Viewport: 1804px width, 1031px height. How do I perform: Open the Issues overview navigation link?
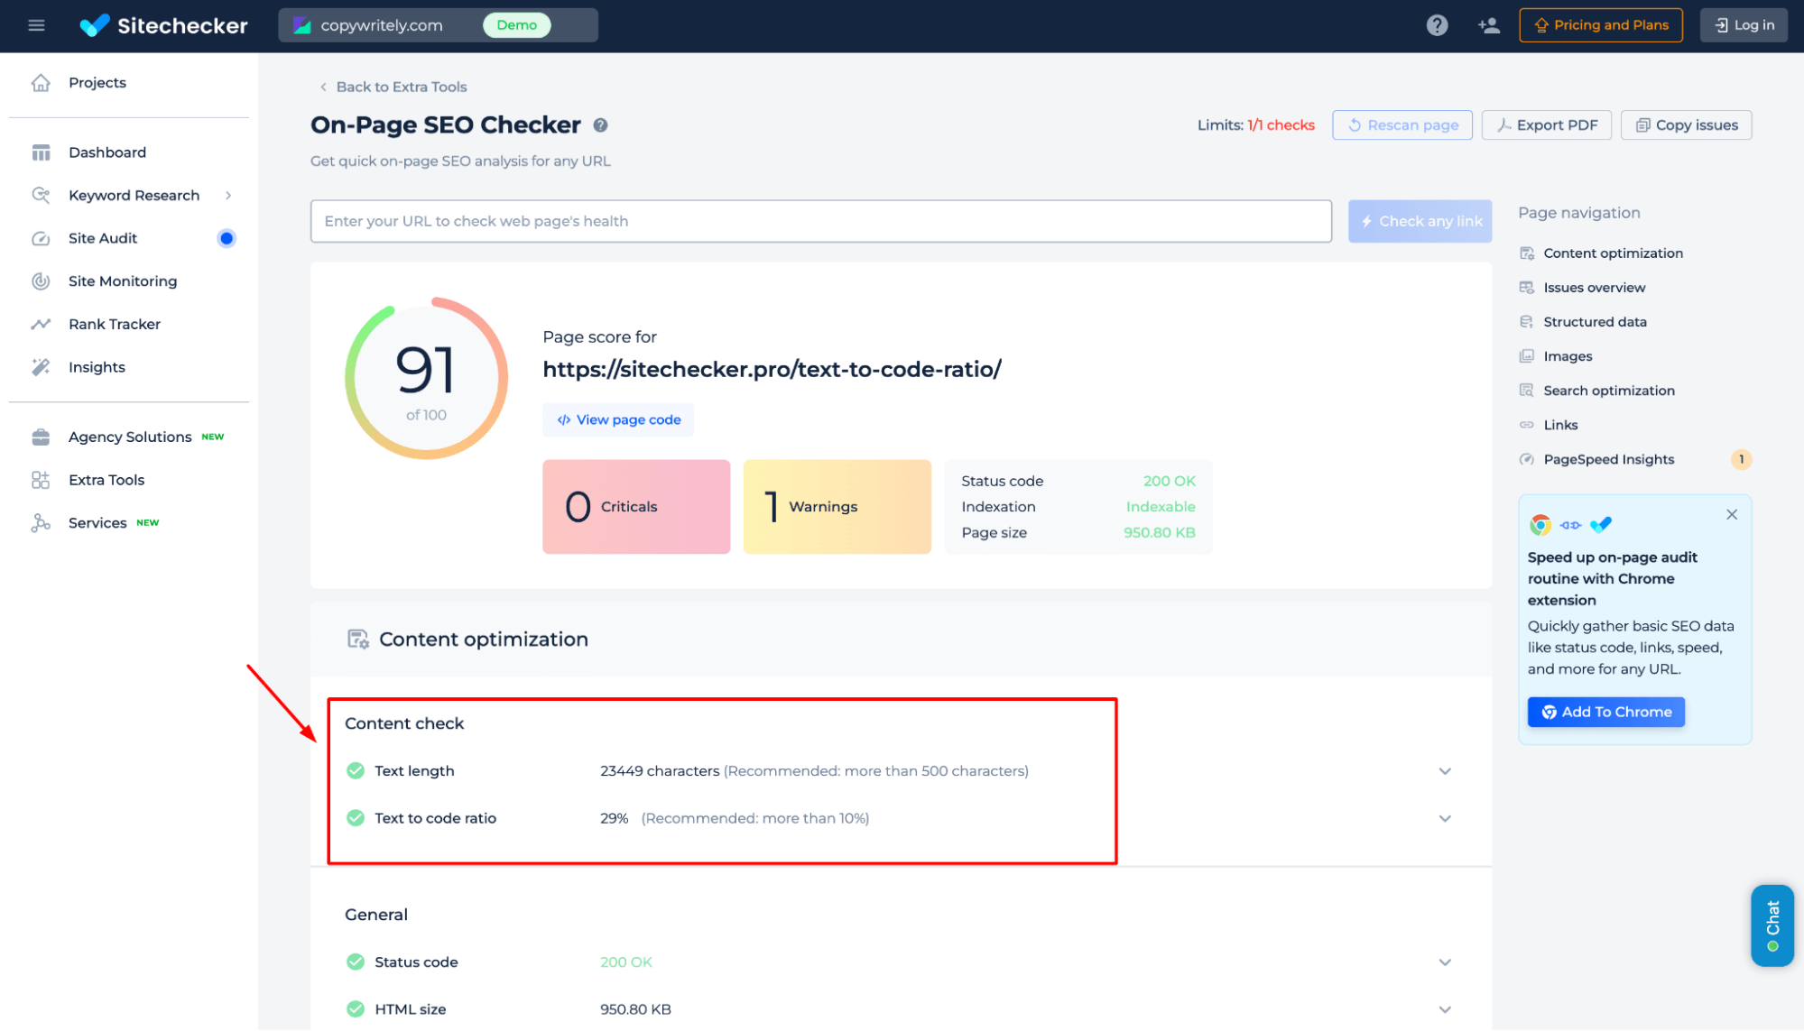[x=1595, y=287]
